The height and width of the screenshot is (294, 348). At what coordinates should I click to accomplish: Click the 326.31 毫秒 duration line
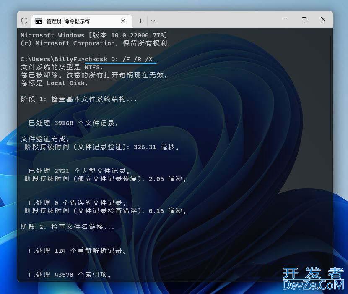[102, 147]
